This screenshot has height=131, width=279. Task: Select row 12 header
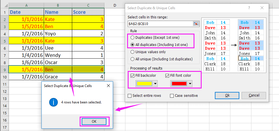[x=4, y=91]
